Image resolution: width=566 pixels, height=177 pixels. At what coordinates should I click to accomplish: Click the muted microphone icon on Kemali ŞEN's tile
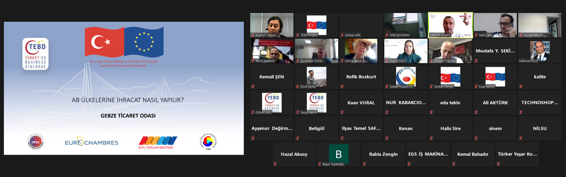click(x=253, y=87)
